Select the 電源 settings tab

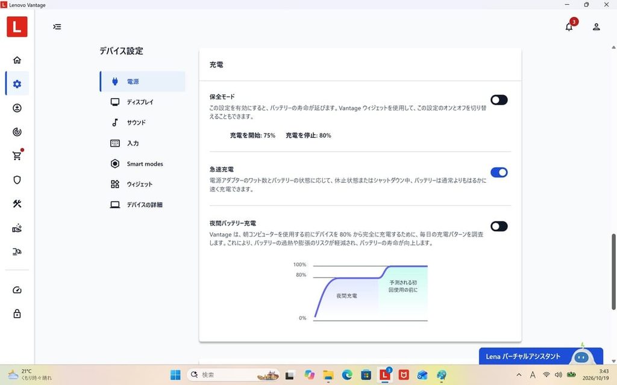(142, 81)
